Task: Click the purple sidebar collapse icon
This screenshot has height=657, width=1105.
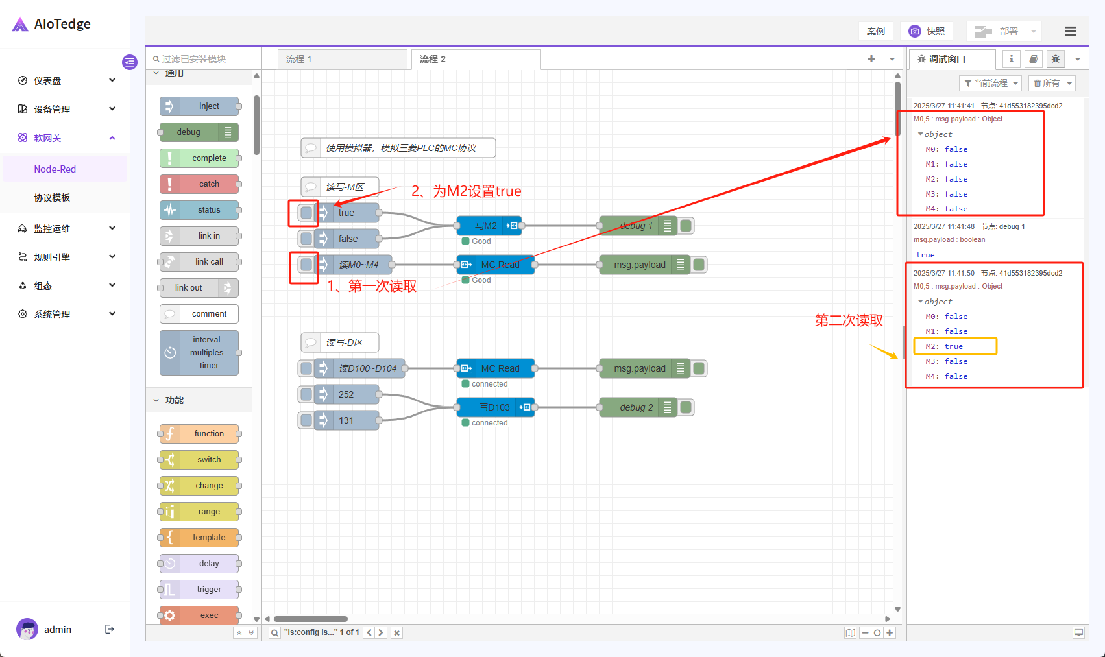Action: [130, 62]
